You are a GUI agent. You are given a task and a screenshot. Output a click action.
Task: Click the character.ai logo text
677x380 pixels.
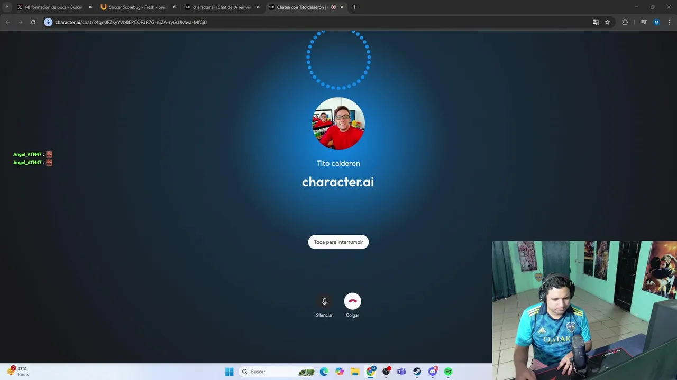click(338, 182)
